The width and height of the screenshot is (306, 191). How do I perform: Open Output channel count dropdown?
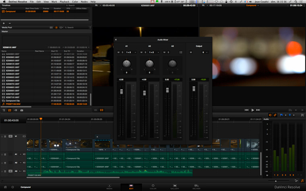point(205,52)
